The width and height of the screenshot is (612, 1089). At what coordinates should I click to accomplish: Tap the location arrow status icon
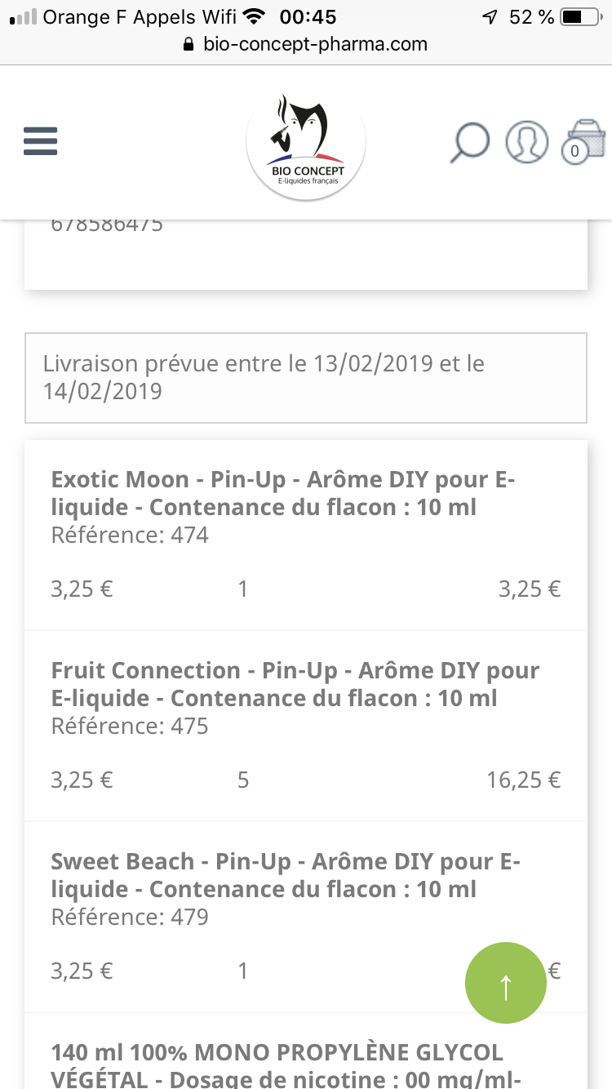tap(490, 16)
